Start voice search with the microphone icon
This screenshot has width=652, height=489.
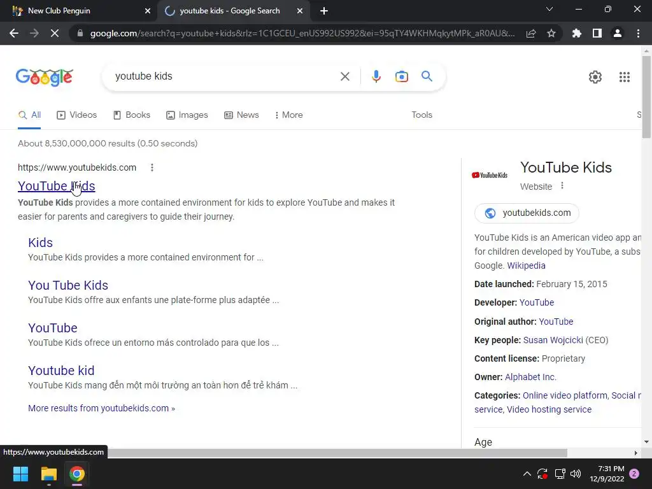tap(376, 76)
